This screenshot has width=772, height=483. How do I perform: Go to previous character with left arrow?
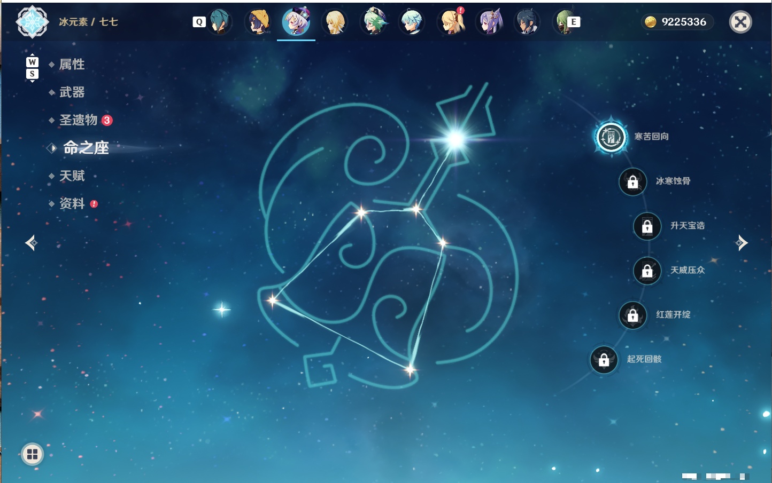(x=31, y=243)
